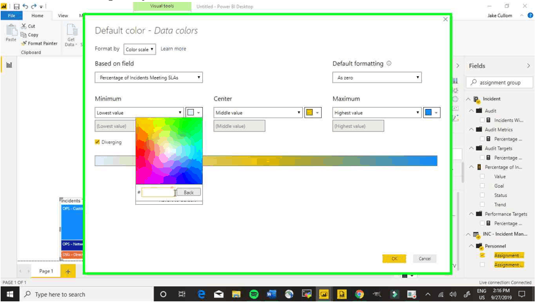Click the hex color code input field
Image resolution: width=536 pixels, height=302 pixels.
(x=158, y=192)
